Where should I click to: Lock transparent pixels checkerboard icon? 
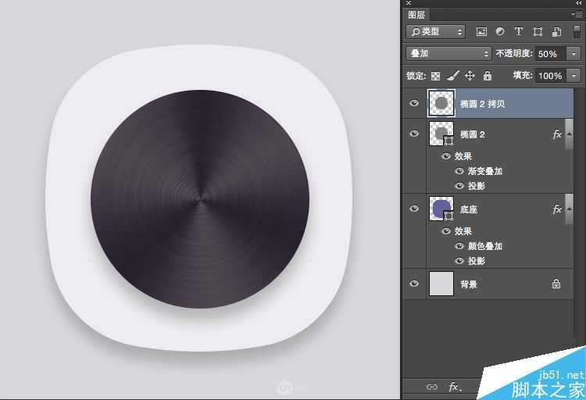point(436,76)
